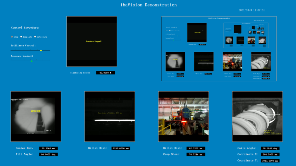This screenshot has width=296, height=166.
Task: Click the crop shear factory camera image
Action: [x=184, y=117]
